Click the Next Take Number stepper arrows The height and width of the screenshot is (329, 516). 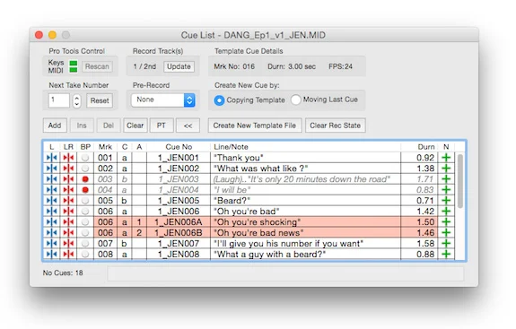76,100
